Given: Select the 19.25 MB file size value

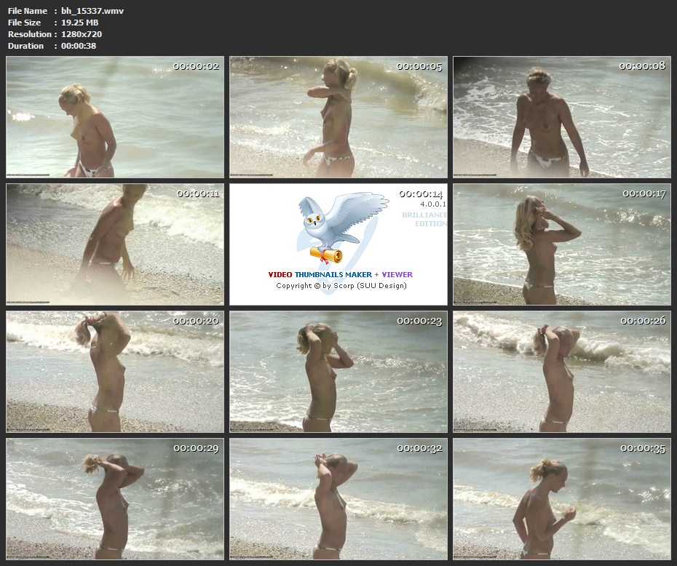Looking at the screenshot, I should (81, 23).
